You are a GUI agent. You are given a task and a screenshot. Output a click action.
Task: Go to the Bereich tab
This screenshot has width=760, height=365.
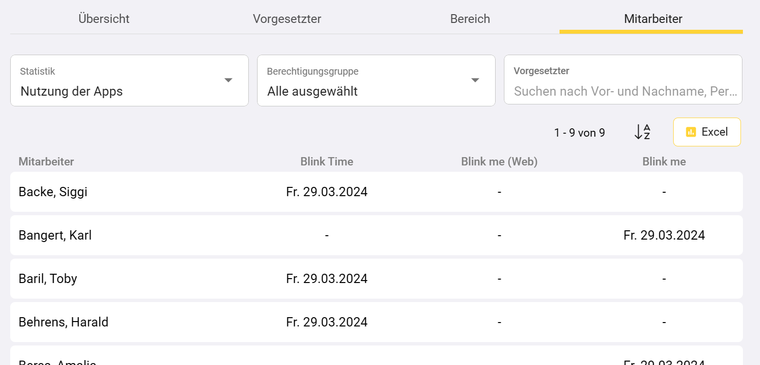click(x=470, y=19)
